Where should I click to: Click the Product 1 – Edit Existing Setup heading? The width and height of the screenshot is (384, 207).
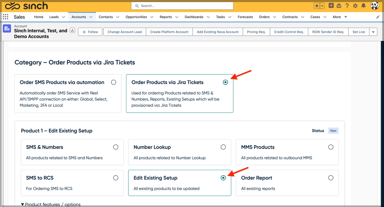tap(57, 131)
